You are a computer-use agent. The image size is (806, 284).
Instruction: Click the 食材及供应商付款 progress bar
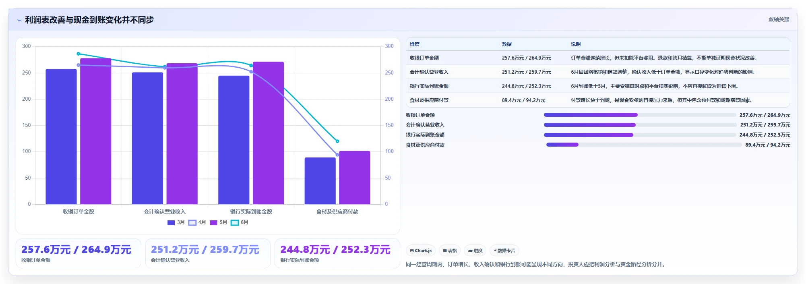[x=644, y=145]
